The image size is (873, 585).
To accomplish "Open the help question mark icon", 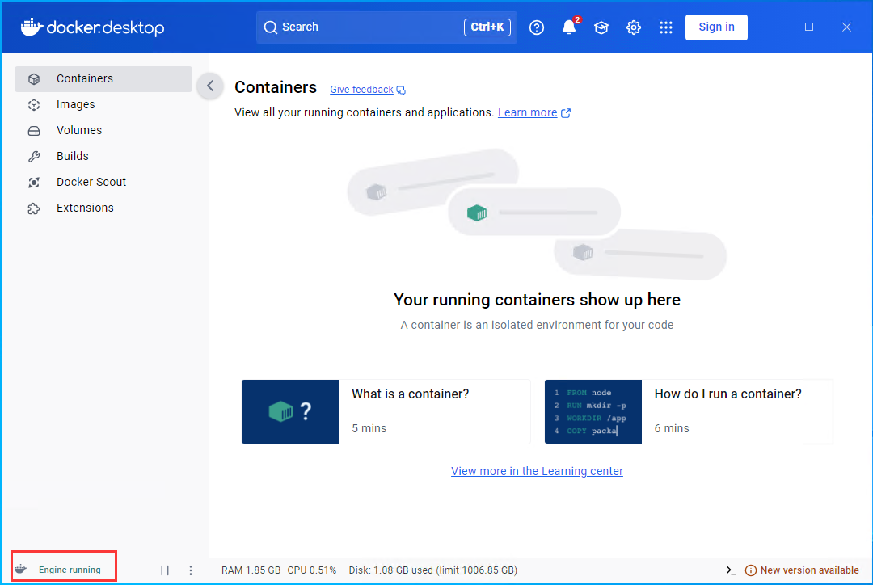I will point(536,27).
